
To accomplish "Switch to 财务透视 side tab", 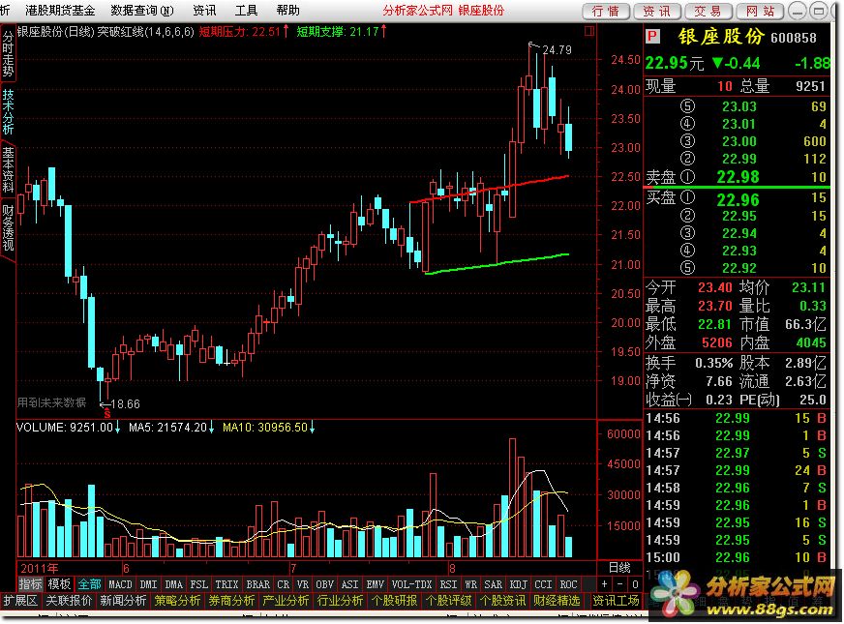I will (x=8, y=227).
